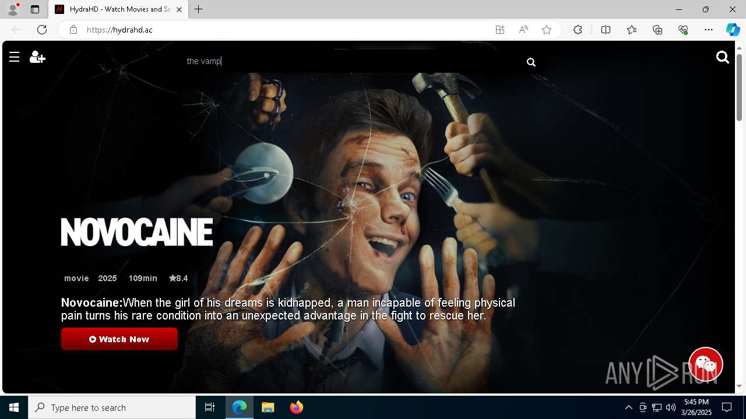This screenshot has height=419, width=746.
Task: Open network settings tray icon
Action: click(x=656, y=407)
